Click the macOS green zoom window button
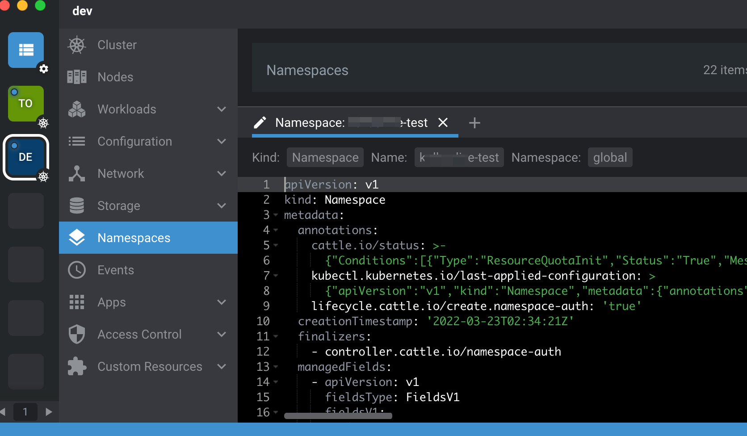This screenshot has width=747, height=436. [x=40, y=5]
